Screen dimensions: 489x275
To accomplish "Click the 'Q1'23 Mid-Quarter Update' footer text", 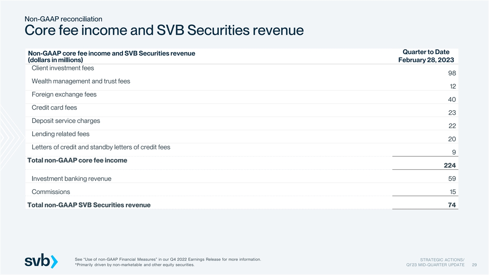I will 433,265.
